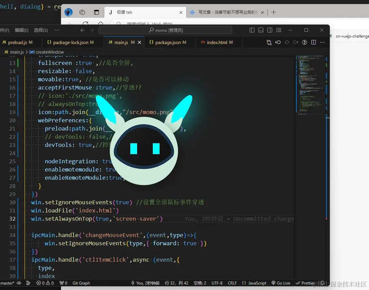Go back with the navigation left arrow
This screenshot has width=369, height=290.
pos(83,30)
